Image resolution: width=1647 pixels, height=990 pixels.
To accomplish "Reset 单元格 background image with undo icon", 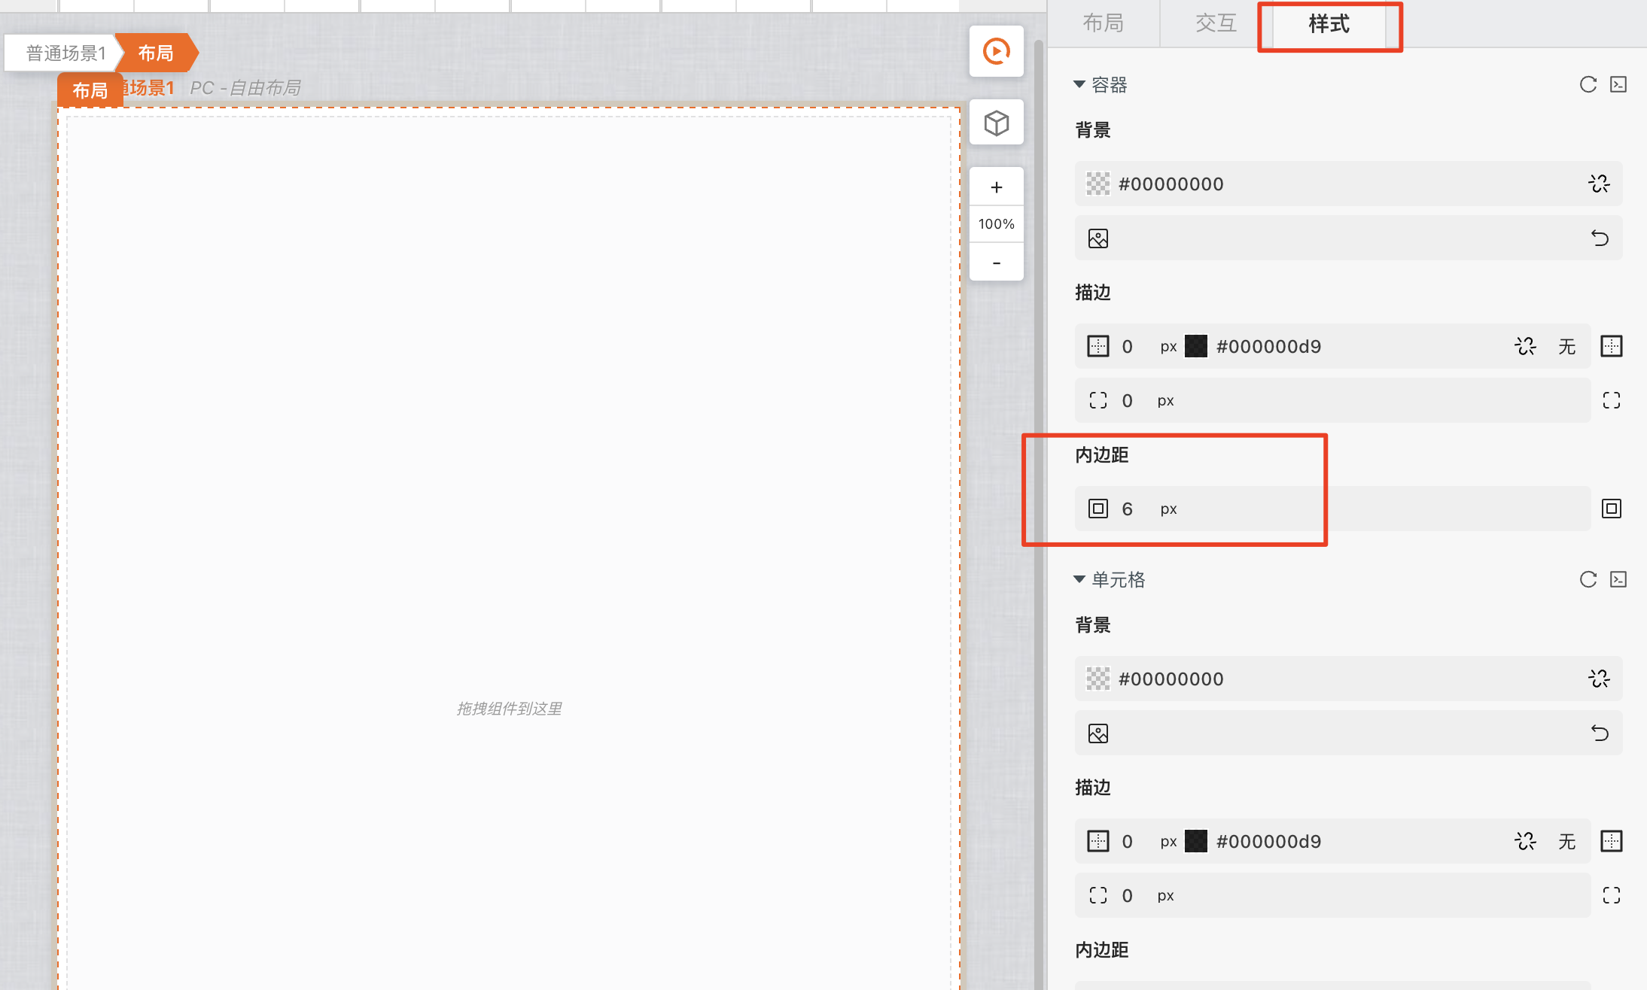I will click(x=1599, y=733).
